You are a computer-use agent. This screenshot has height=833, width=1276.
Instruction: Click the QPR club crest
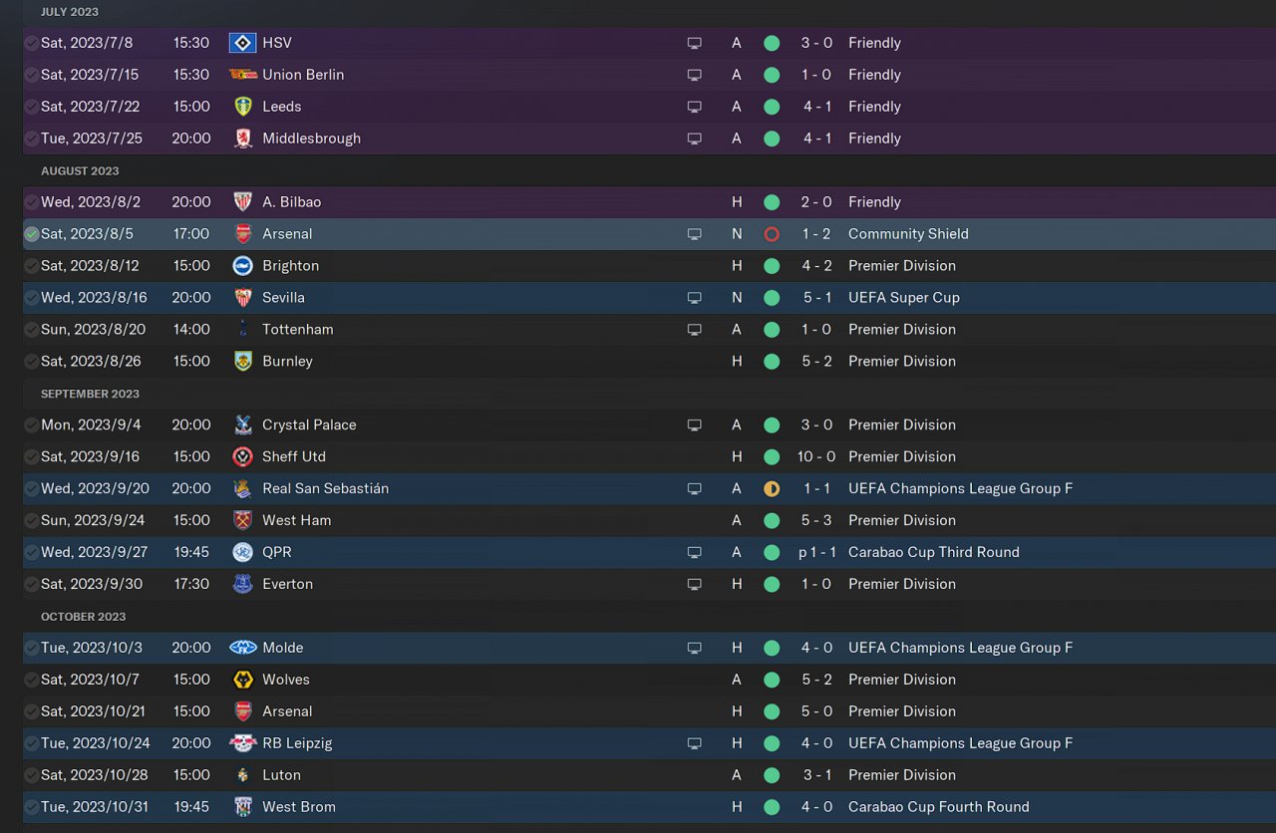(x=242, y=552)
